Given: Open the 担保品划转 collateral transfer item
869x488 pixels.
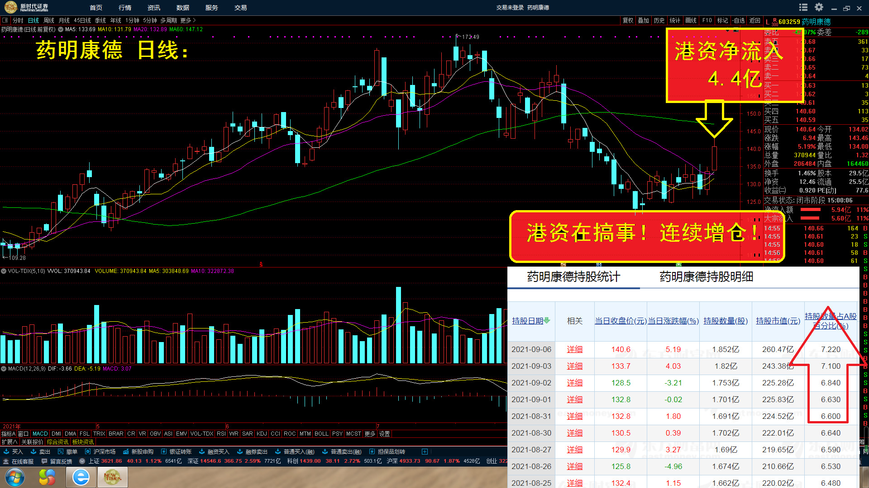Looking at the screenshot, I should [387, 451].
